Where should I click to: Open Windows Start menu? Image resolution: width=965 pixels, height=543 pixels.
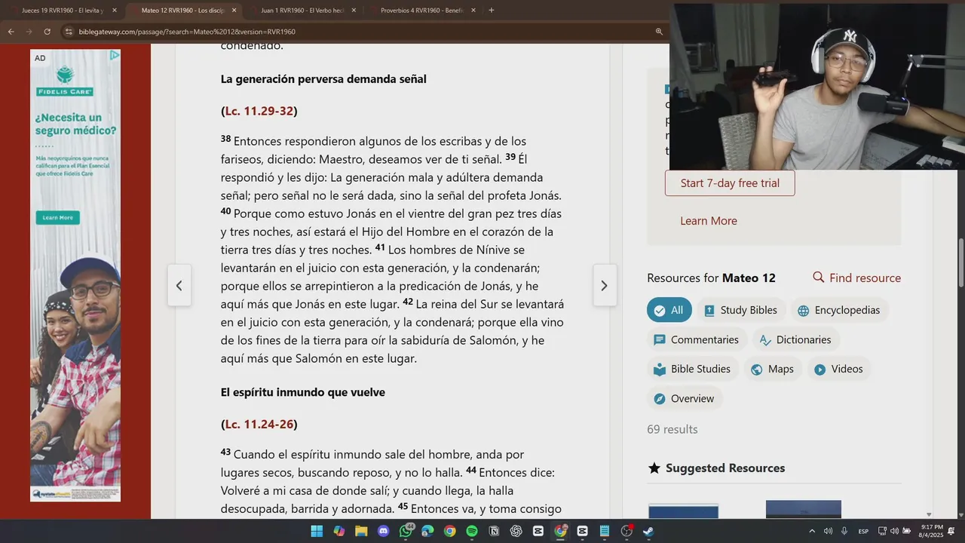(317, 531)
